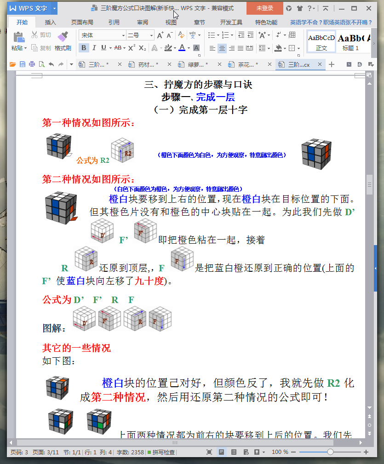Switch to 引用 ribbon tab
This screenshot has width=384, height=464.
[x=114, y=22]
